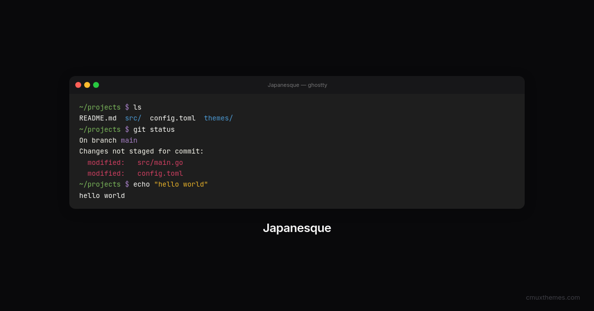
Task: Click the 'Japanesque' theme caption
Action: coord(297,228)
